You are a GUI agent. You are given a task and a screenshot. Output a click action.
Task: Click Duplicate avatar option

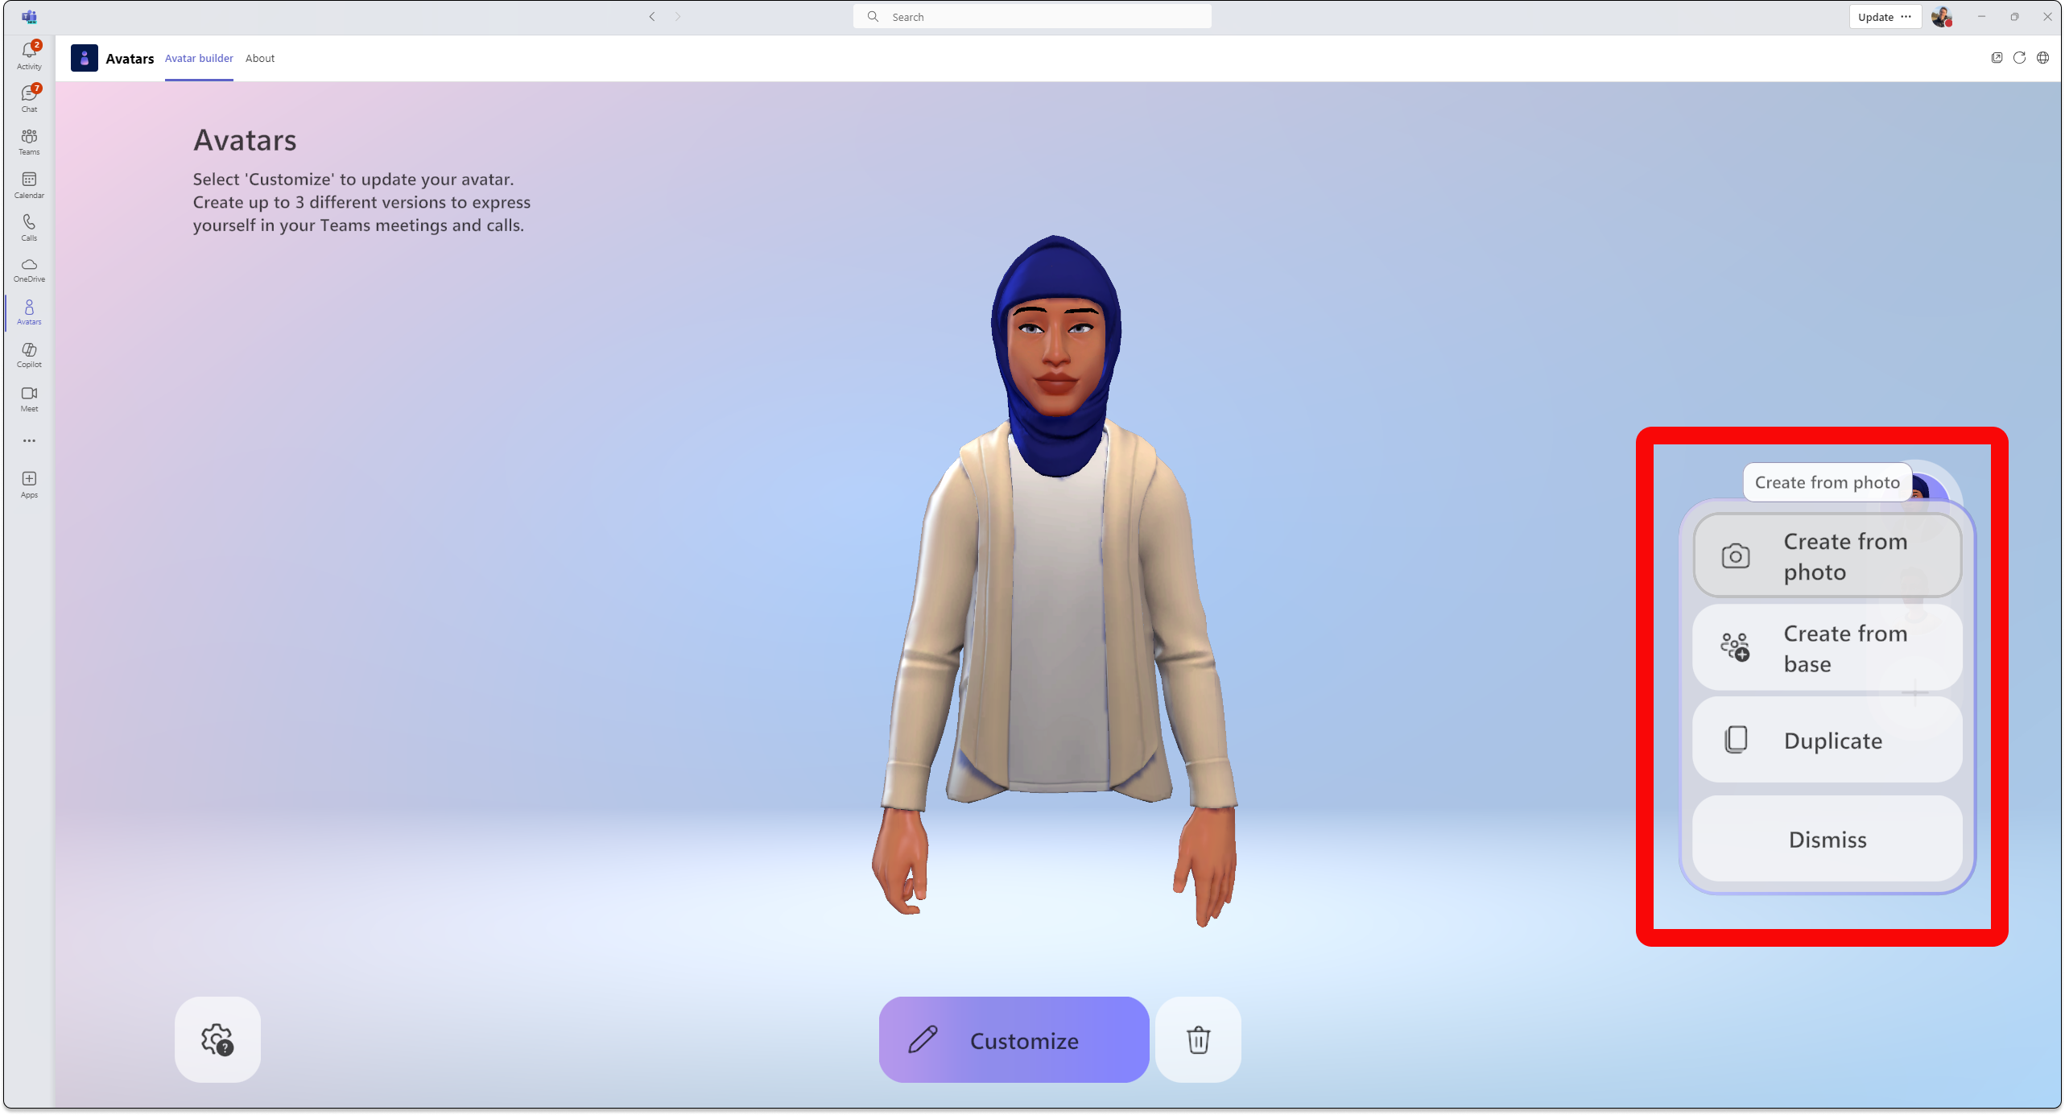click(1828, 740)
